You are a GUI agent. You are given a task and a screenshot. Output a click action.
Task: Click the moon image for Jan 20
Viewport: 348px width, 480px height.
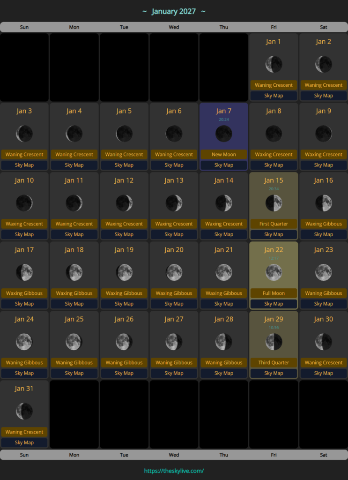pos(174,272)
